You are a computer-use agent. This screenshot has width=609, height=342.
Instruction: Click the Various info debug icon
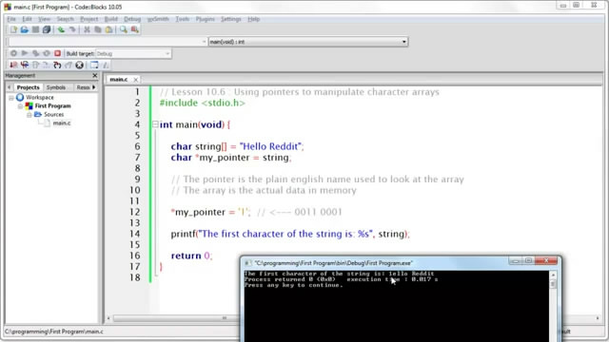click(106, 65)
